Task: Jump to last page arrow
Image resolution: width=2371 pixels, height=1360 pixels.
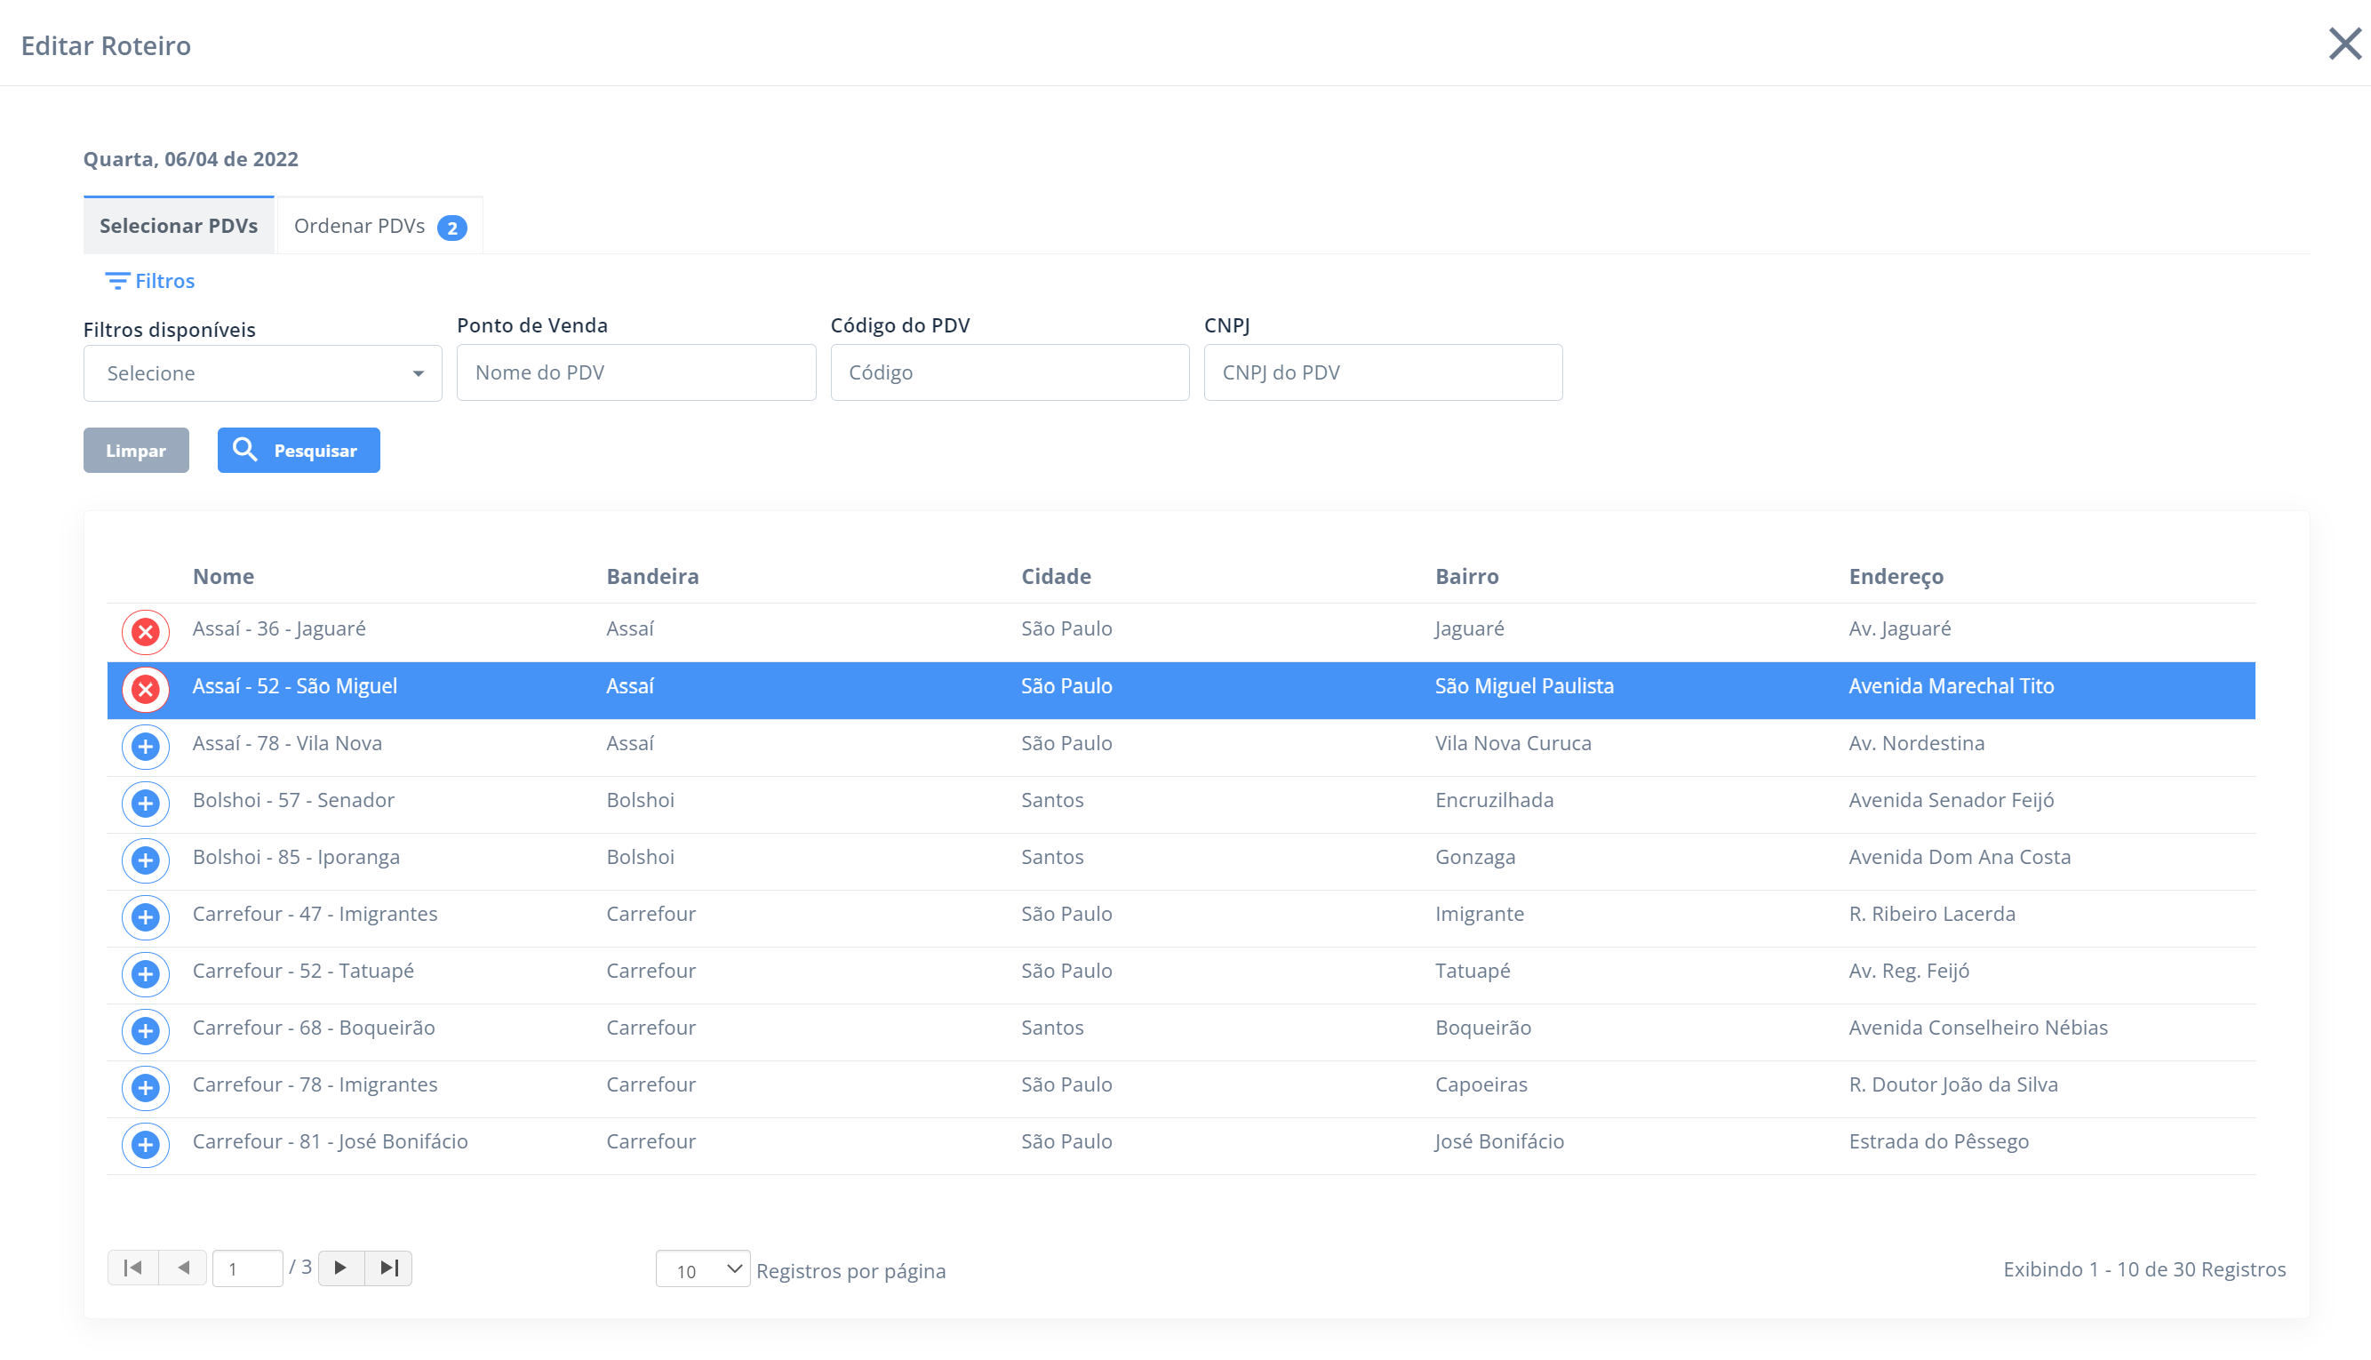Action: click(x=388, y=1268)
